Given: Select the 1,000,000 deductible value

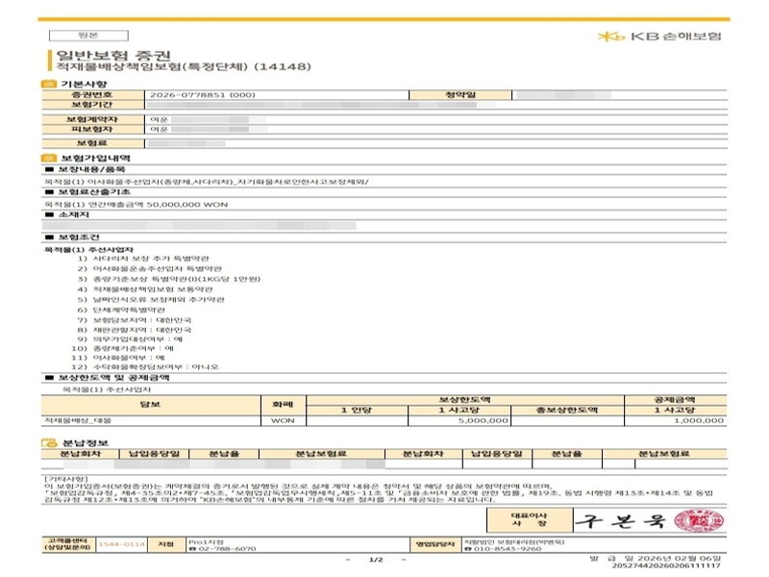Looking at the screenshot, I should (699, 421).
